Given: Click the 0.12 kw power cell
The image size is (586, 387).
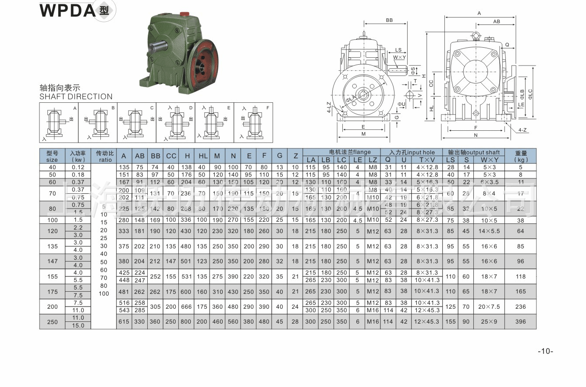Looking at the screenshot, I should 78,167.
